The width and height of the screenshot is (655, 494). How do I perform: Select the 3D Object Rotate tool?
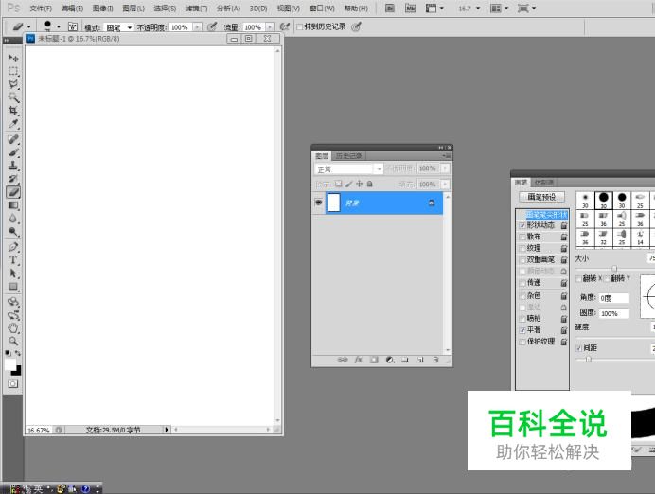tap(13, 302)
